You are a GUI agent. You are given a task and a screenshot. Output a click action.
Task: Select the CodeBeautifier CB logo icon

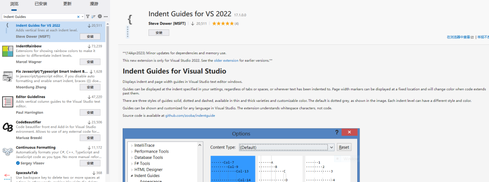pos(7,127)
